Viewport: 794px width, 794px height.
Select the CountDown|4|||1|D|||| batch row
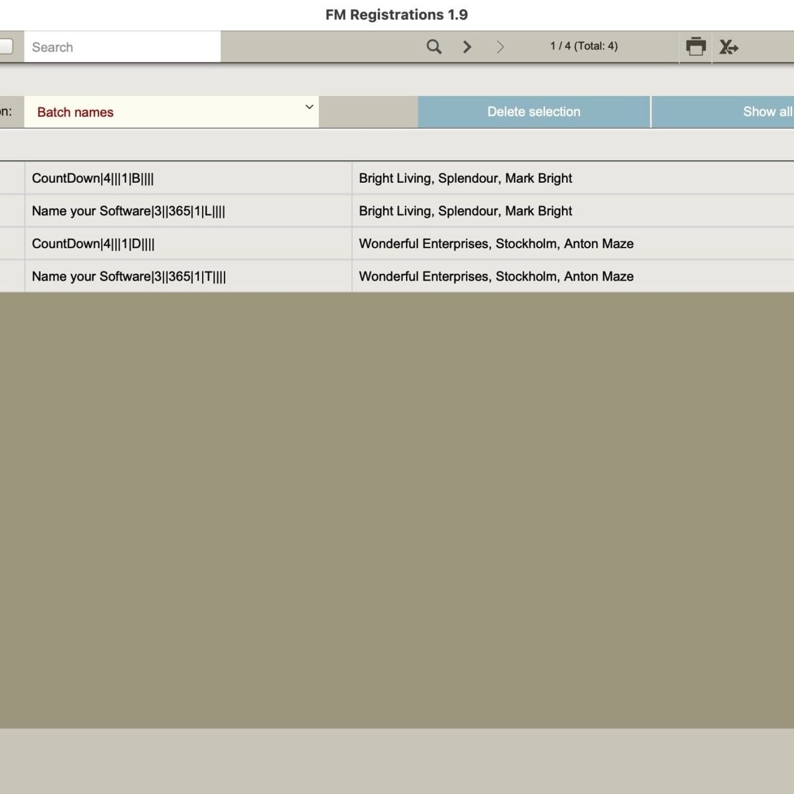pyautogui.click(x=94, y=244)
